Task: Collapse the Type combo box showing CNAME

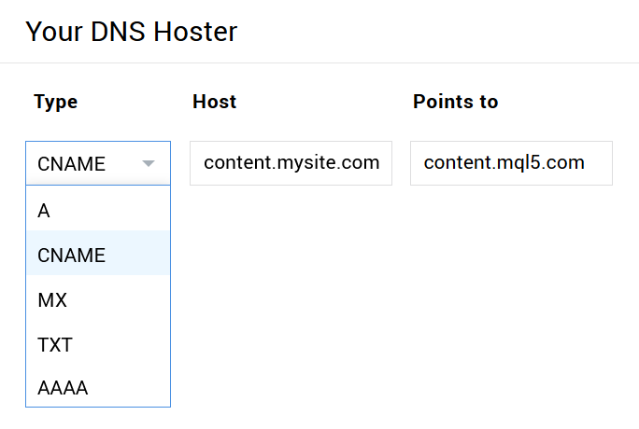Action: coord(98,163)
